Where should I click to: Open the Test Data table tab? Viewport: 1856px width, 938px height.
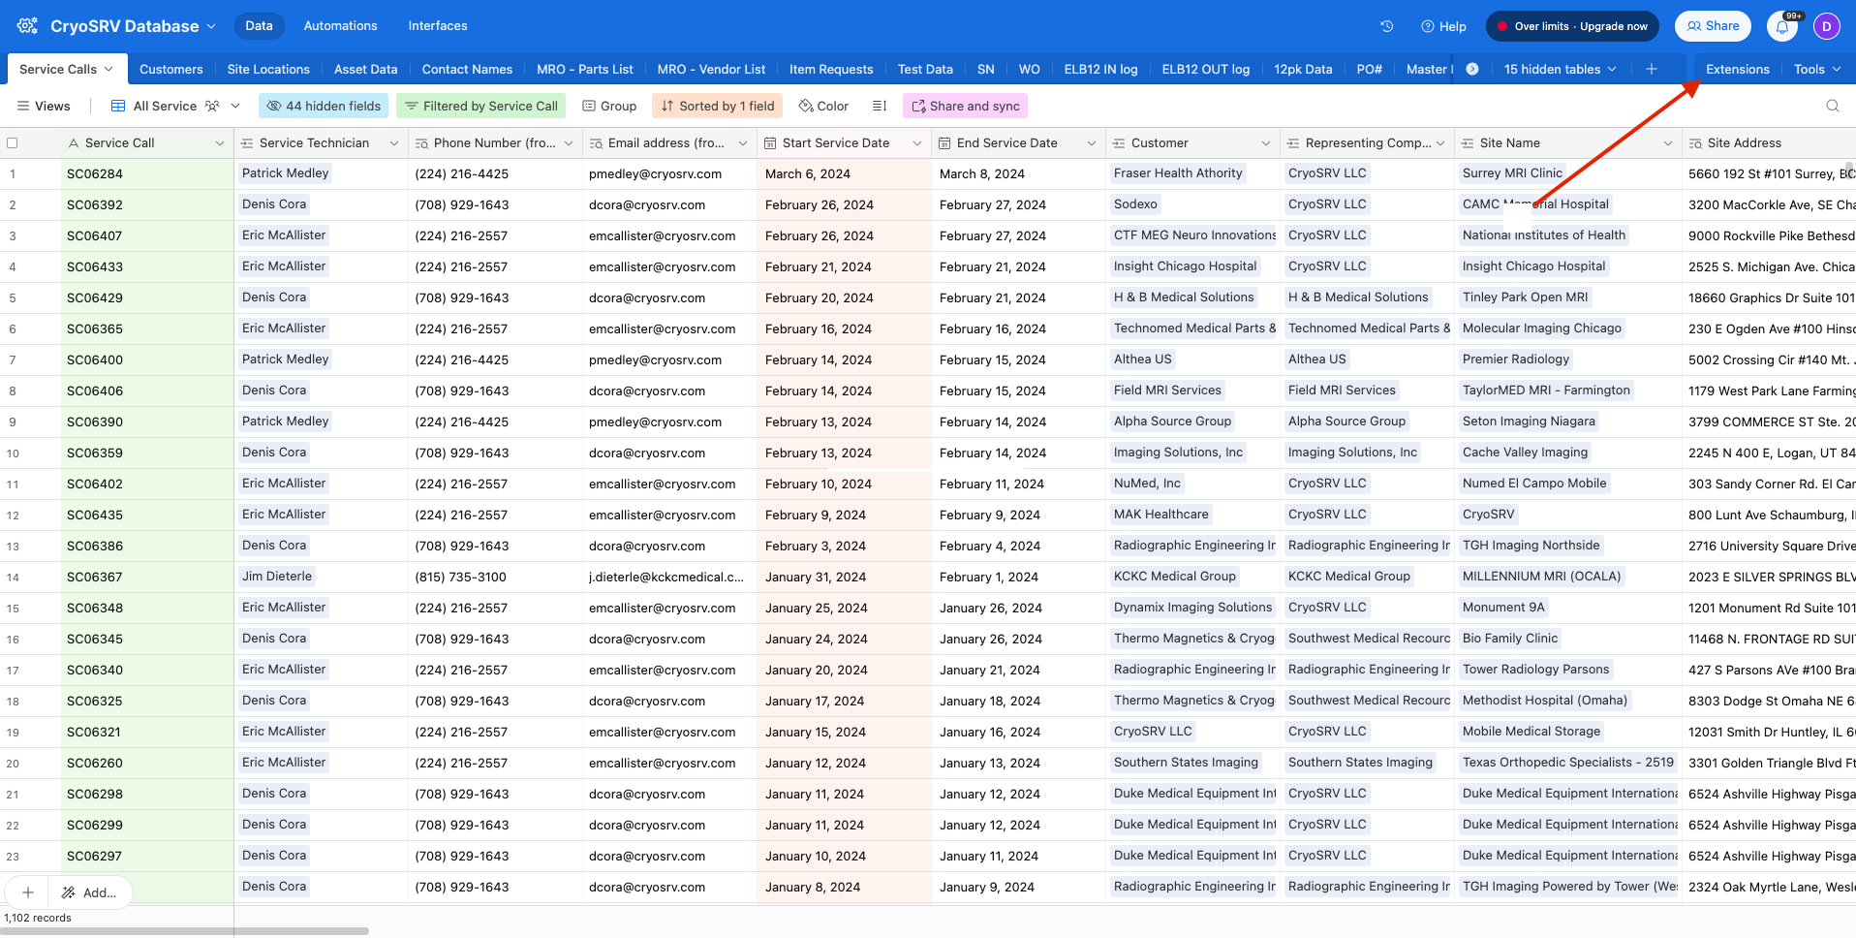tap(925, 69)
